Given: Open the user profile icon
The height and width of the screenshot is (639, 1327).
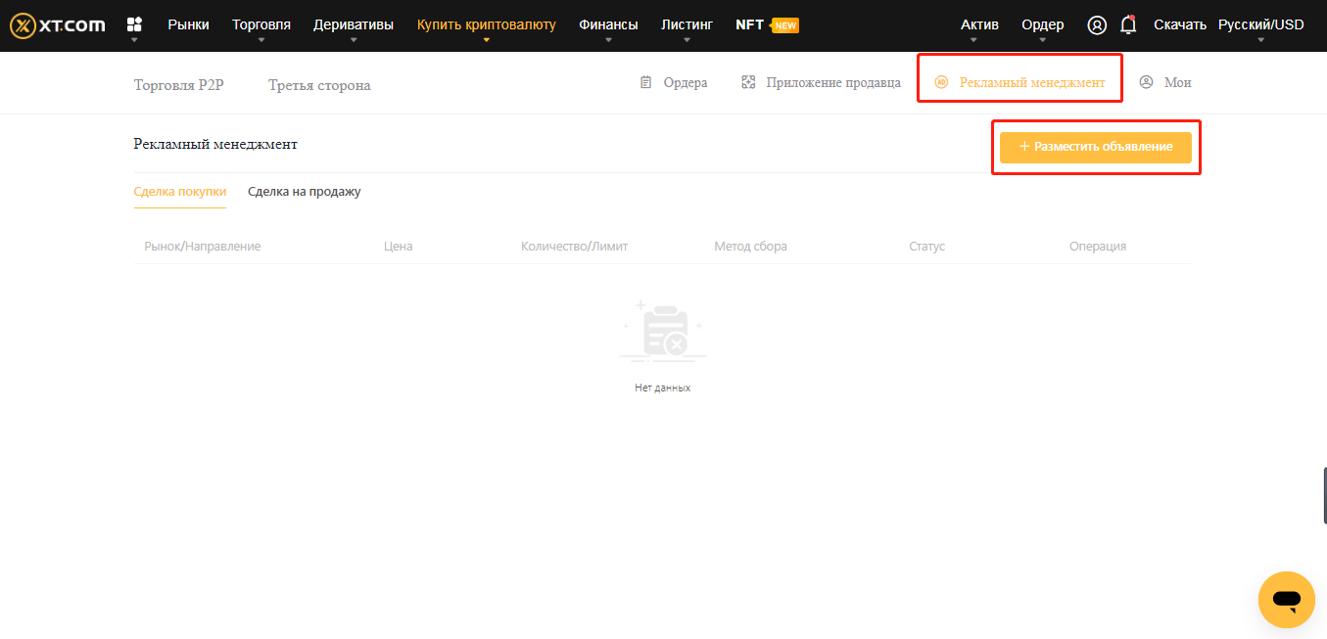Looking at the screenshot, I should pyautogui.click(x=1097, y=25).
